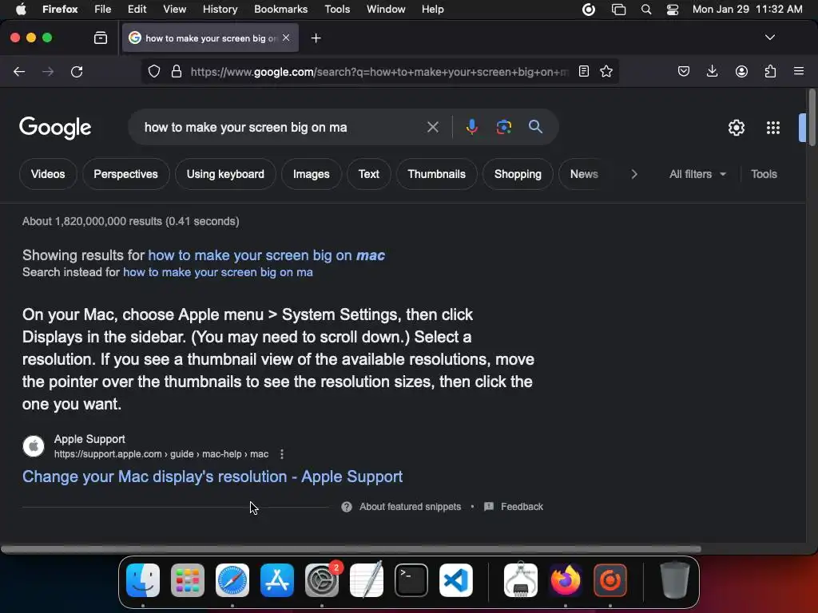Search instead for the original query

coord(217,272)
